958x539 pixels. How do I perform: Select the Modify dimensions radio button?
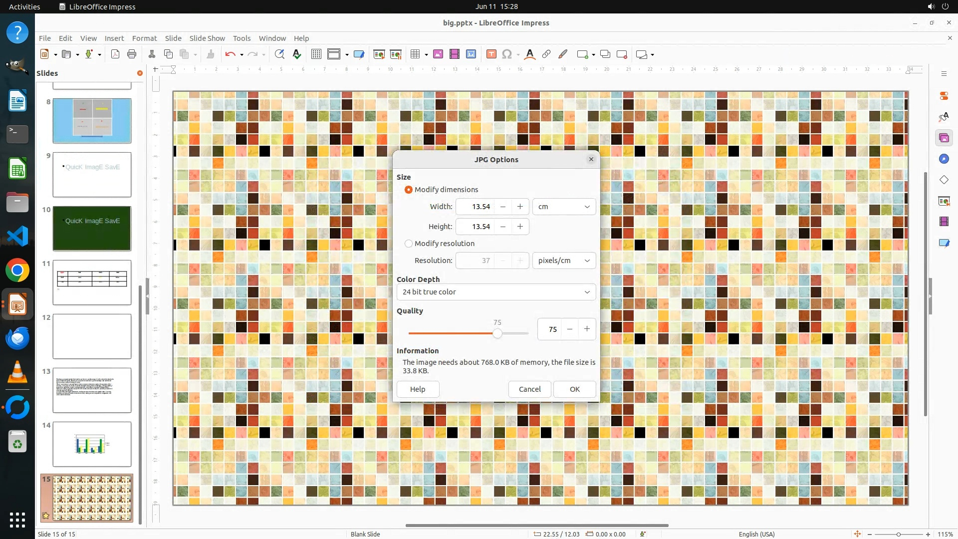click(409, 190)
